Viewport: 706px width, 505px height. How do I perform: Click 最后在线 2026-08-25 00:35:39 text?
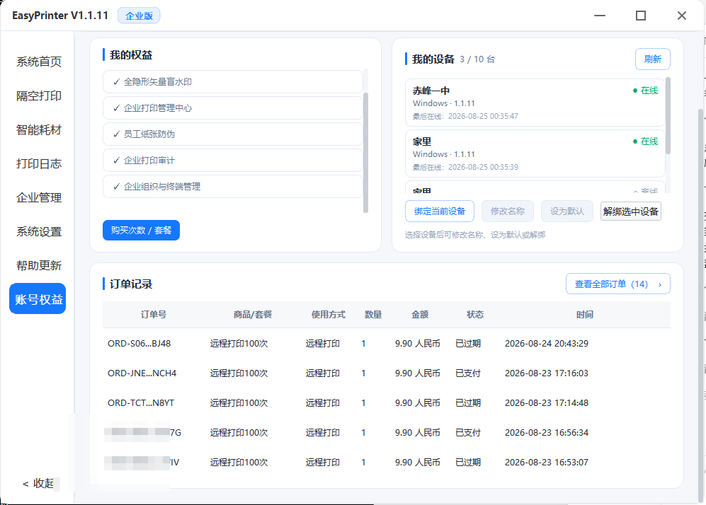click(x=465, y=167)
